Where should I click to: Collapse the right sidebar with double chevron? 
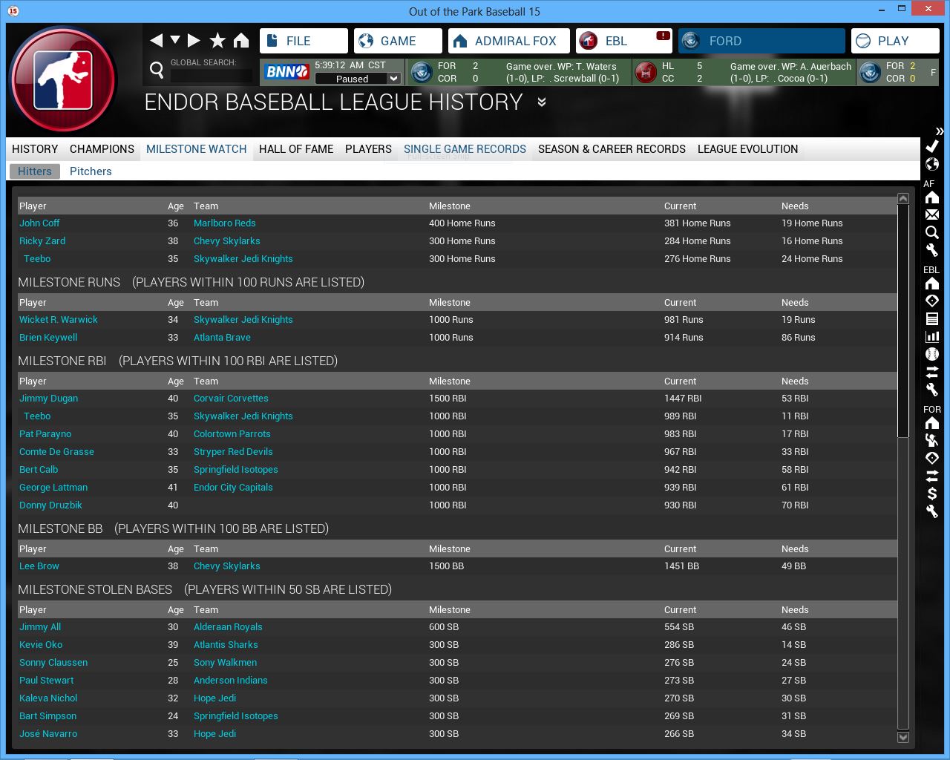point(940,131)
